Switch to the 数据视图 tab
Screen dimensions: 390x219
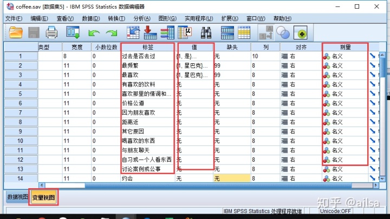[17, 197]
